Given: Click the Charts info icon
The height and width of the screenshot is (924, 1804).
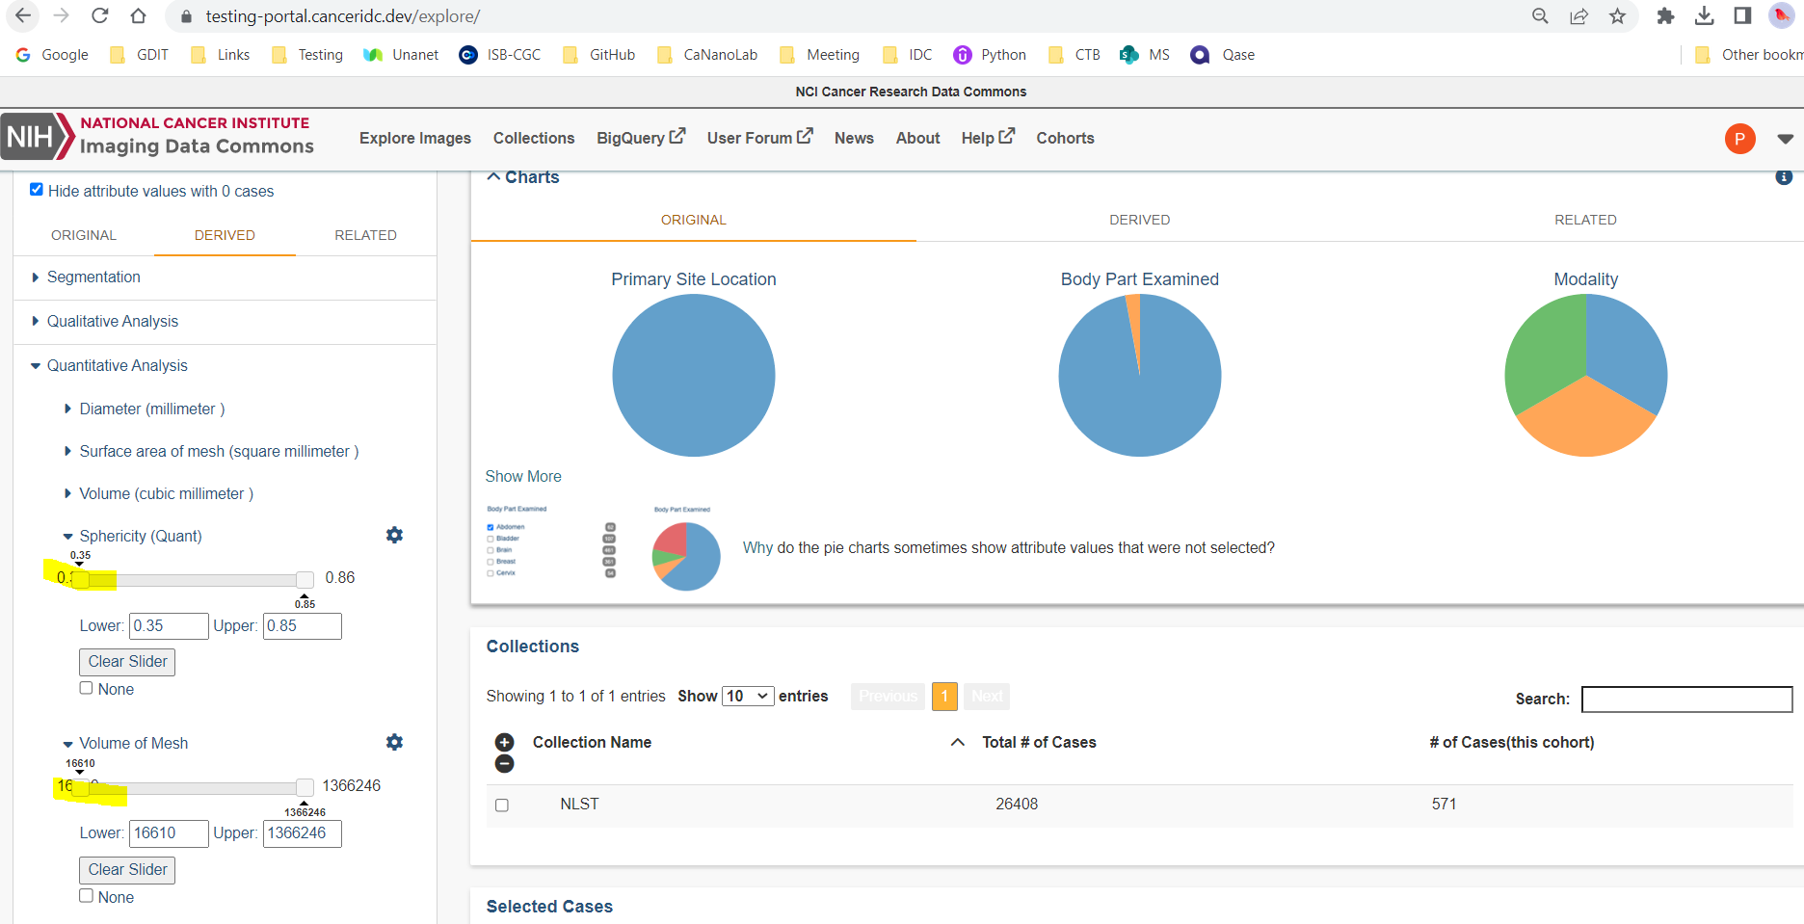Looking at the screenshot, I should [x=1784, y=177].
